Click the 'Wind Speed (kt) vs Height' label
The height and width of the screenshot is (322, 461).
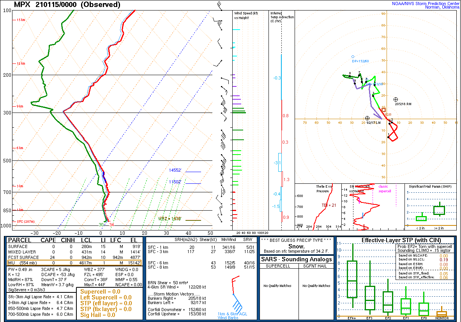246,16
